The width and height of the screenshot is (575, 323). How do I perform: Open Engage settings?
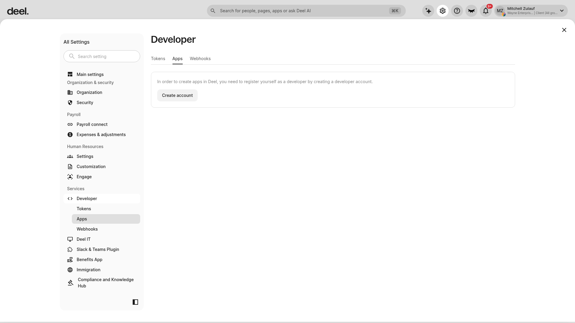coord(102,177)
